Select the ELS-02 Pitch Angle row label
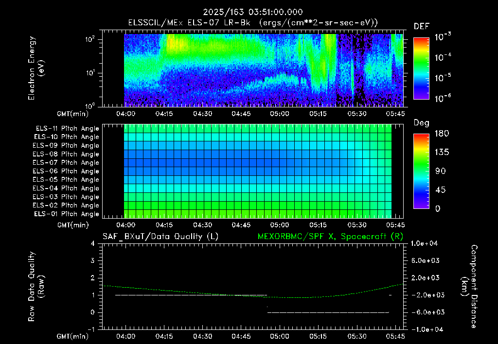Viewport: 498px width, 344px height. [x=66, y=206]
